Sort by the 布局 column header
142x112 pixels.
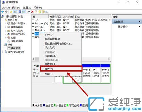coord(52,16)
